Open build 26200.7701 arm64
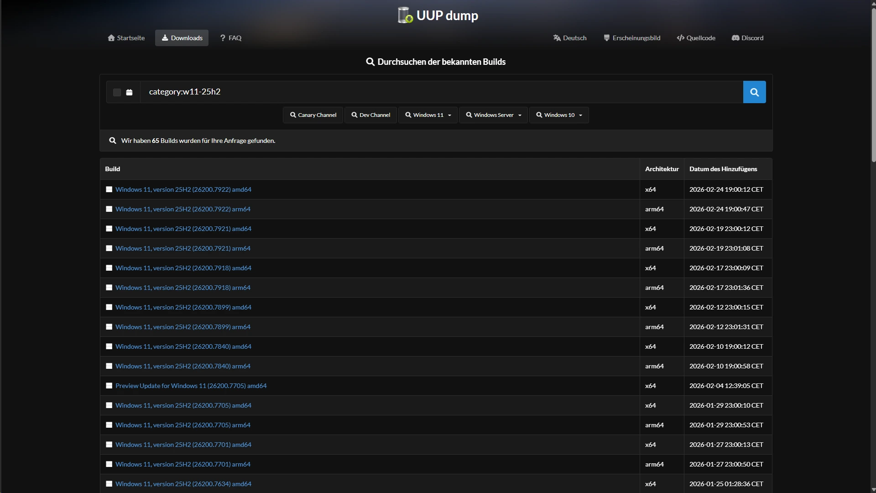 coord(182,464)
